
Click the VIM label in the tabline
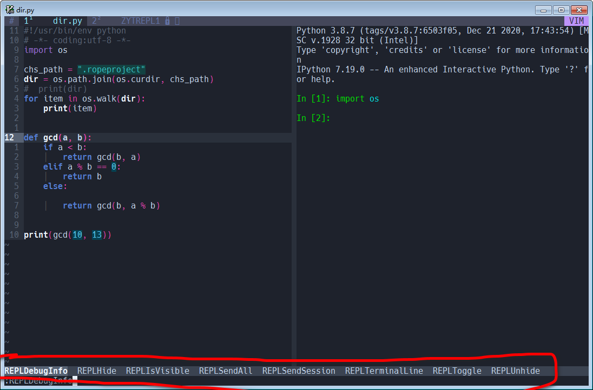tap(576, 21)
